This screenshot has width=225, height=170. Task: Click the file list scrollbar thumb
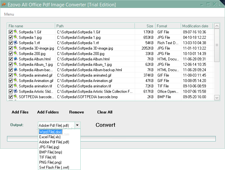[217, 45]
